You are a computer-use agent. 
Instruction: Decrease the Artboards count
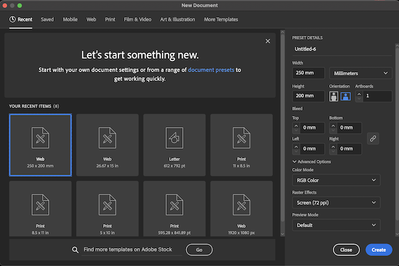pos(359,99)
